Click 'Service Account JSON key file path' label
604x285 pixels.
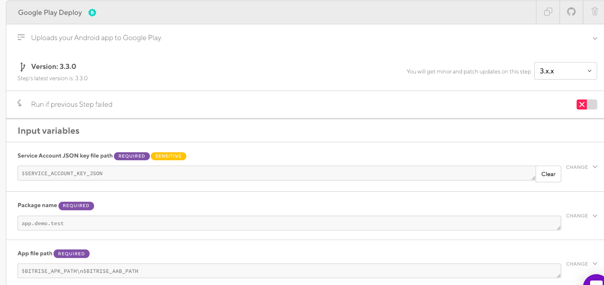(65, 156)
